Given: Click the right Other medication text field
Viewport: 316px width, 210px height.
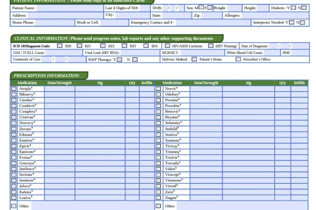Looking at the screenshot, I should coord(242,206).
